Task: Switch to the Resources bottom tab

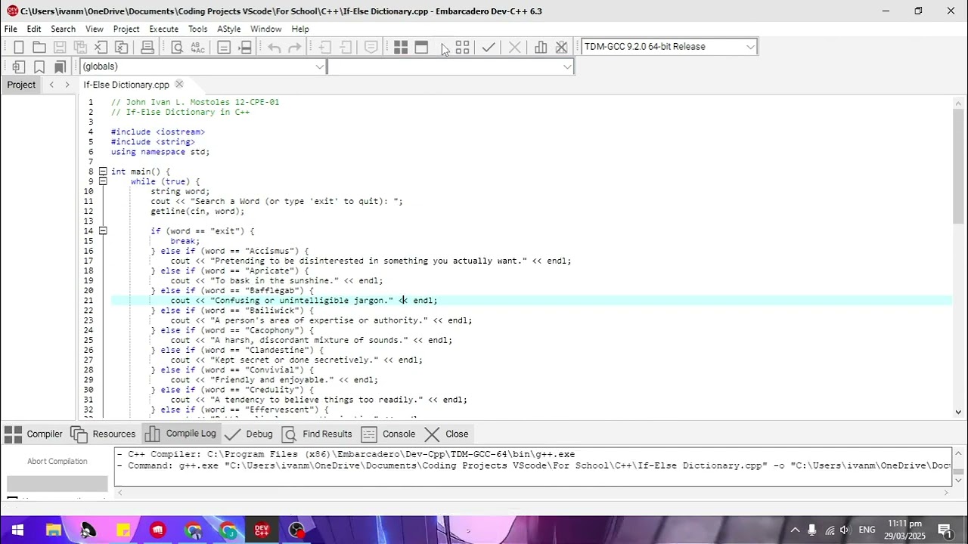Action: tap(104, 434)
